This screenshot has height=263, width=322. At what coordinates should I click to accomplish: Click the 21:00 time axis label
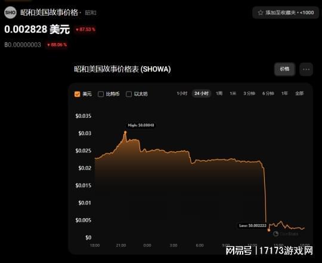(x=120, y=245)
